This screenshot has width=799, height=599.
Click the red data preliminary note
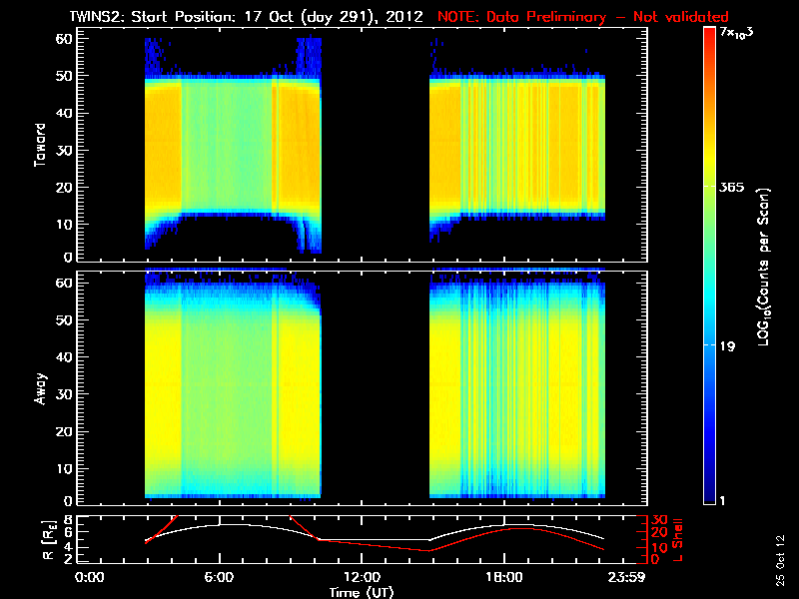(x=583, y=17)
